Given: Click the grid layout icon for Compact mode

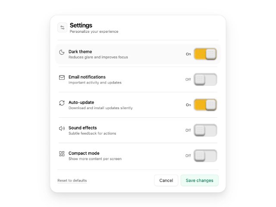Looking at the screenshot, I should click(x=62, y=154).
